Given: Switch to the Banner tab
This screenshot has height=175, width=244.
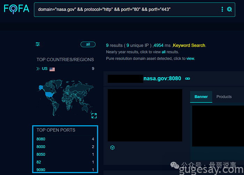Looking at the screenshot, I should 201,97.
